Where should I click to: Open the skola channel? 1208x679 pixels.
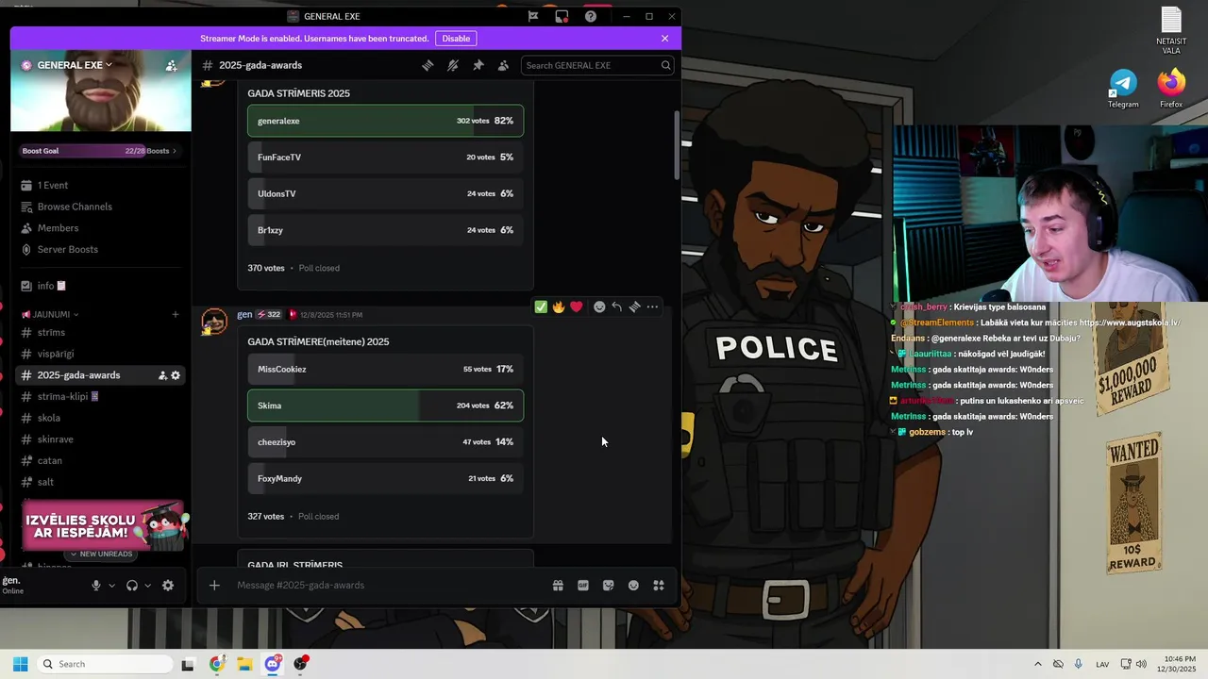coord(100,418)
